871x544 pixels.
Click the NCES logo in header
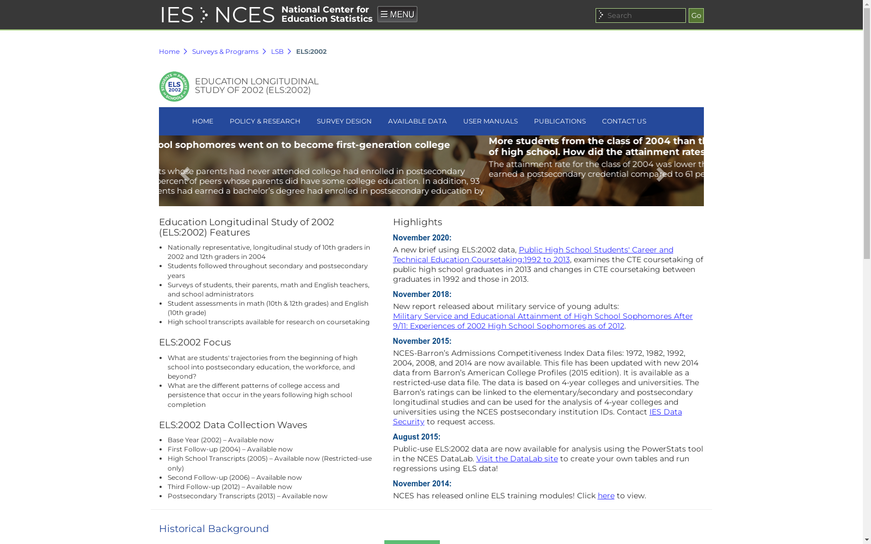tap(244, 15)
